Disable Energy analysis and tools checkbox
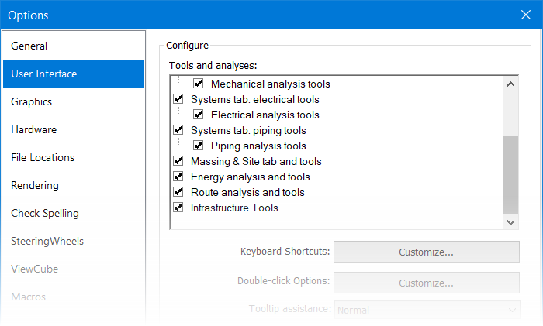543x326 pixels. point(178,177)
